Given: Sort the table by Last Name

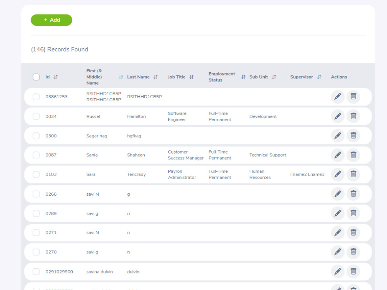Looking at the screenshot, I should coord(156,77).
